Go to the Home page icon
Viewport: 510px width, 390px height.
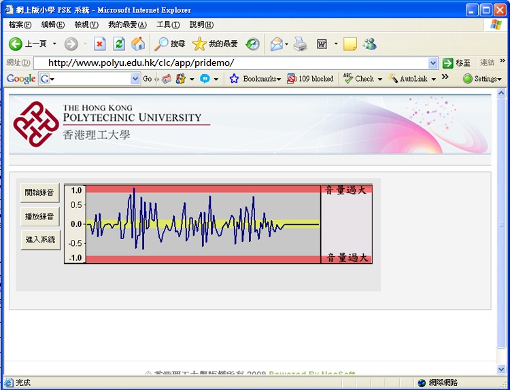coord(138,44)
